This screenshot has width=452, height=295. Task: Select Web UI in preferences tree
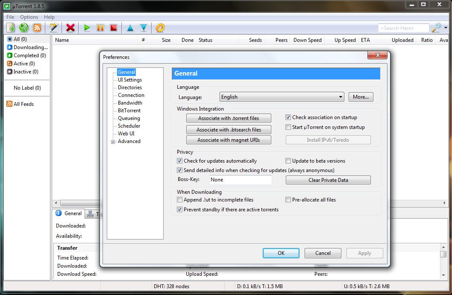click(x=126, y=133)
